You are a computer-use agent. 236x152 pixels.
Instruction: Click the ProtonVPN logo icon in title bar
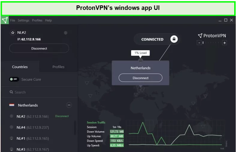(5, 20)
